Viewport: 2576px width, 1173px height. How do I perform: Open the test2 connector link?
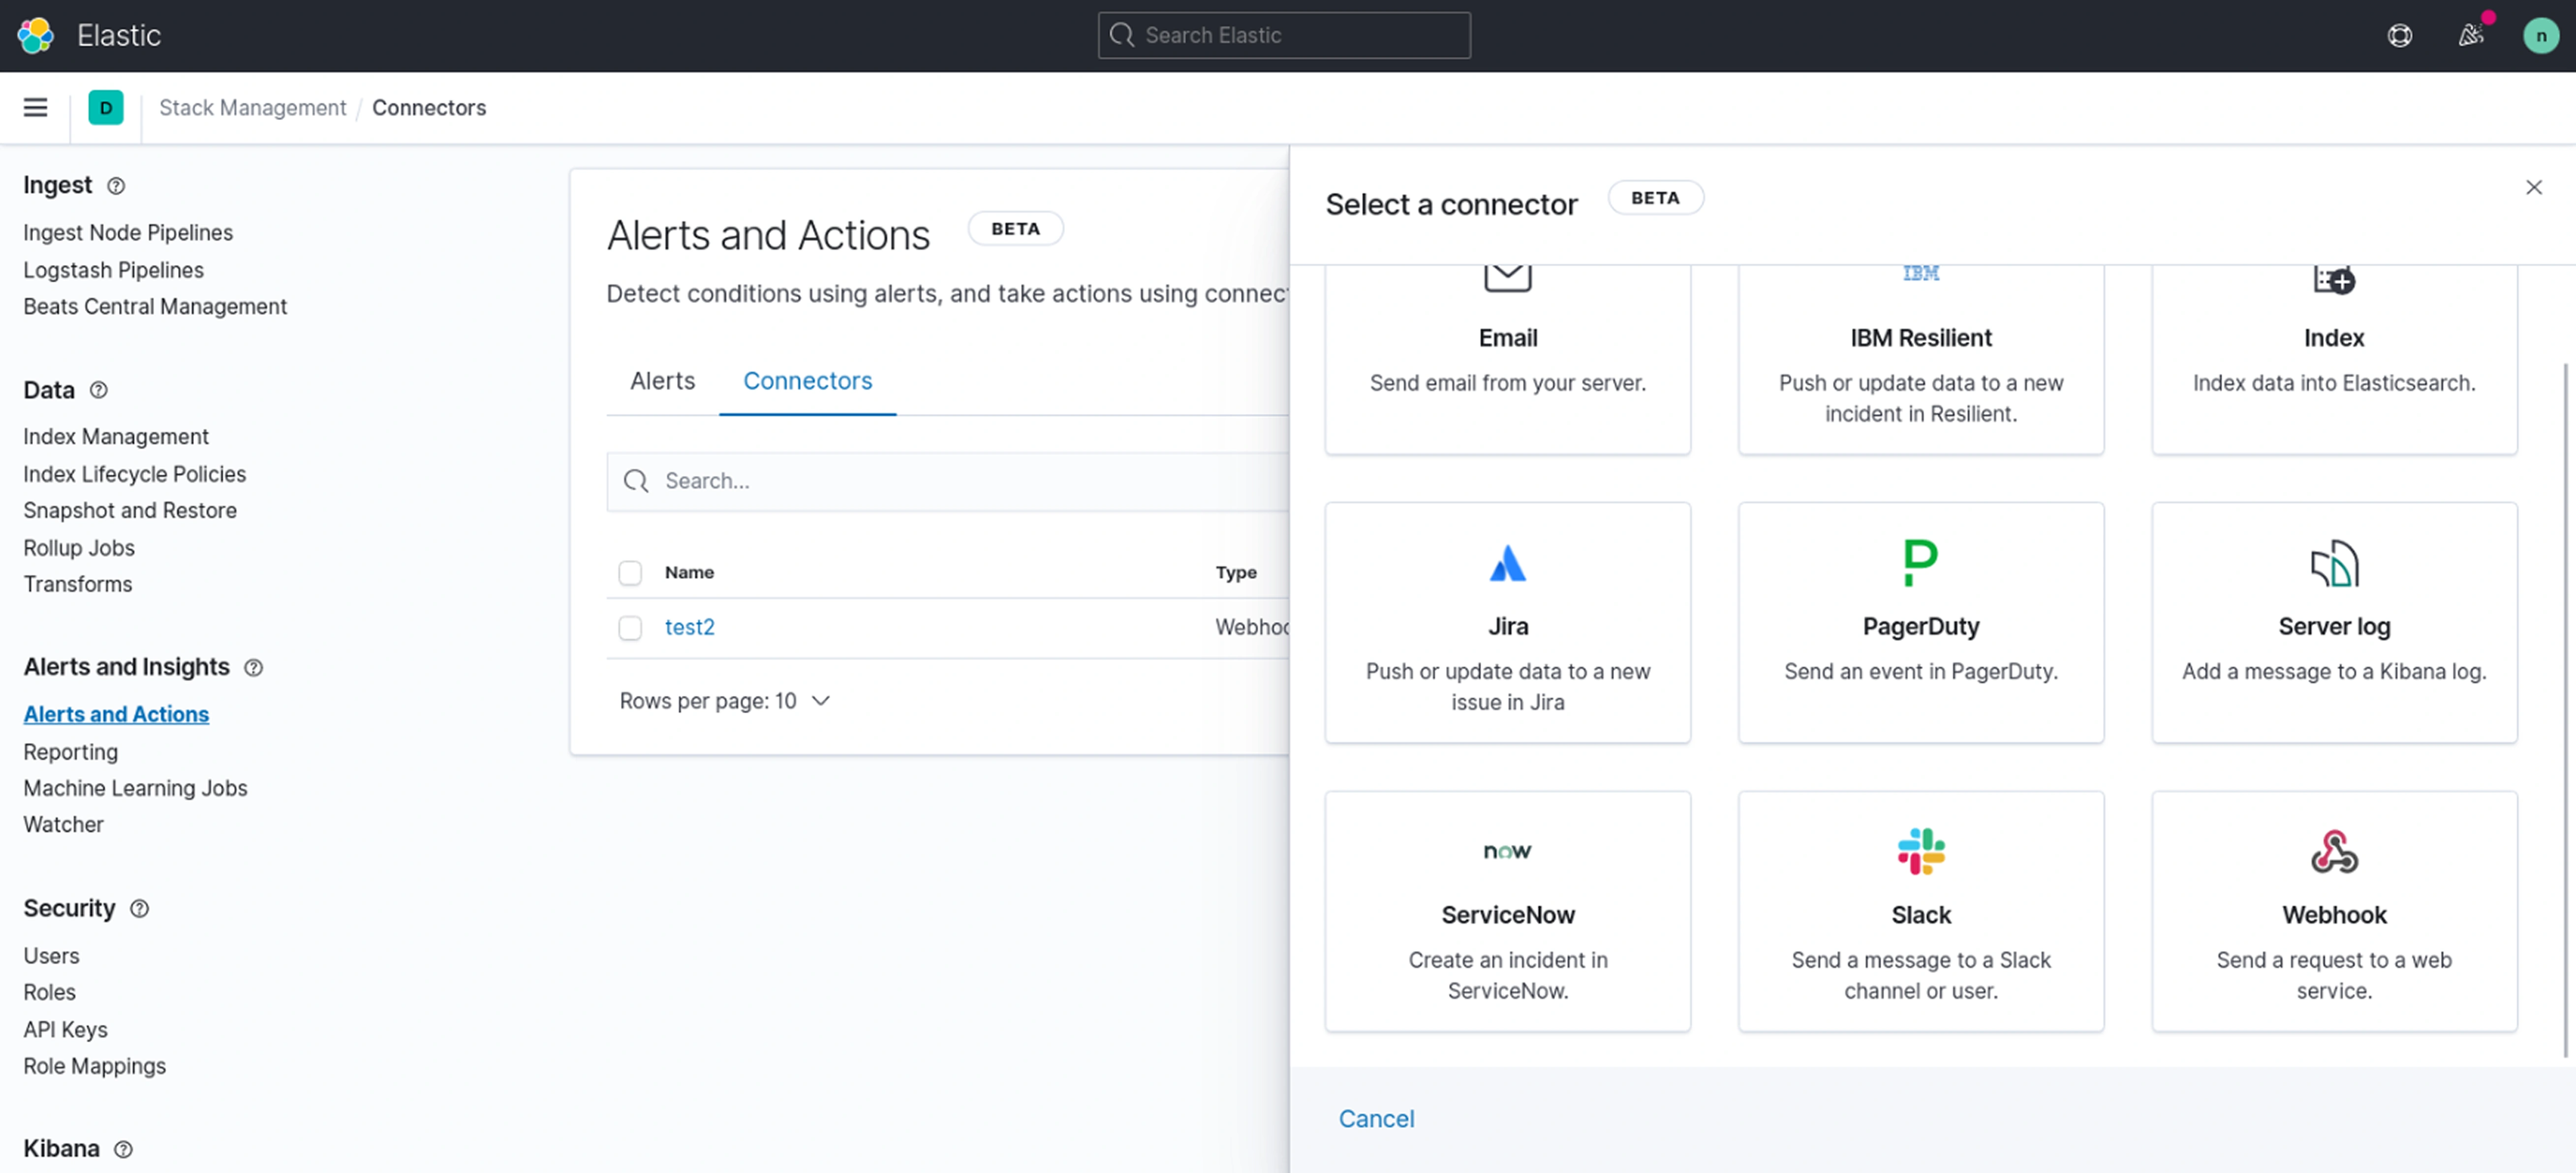[689, 627]
